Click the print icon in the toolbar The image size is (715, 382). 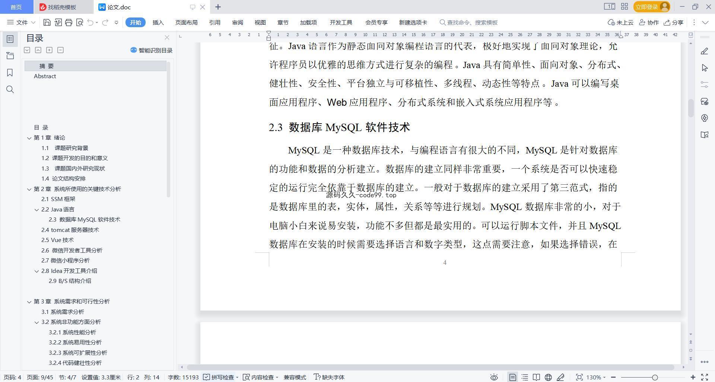[69, 22]
